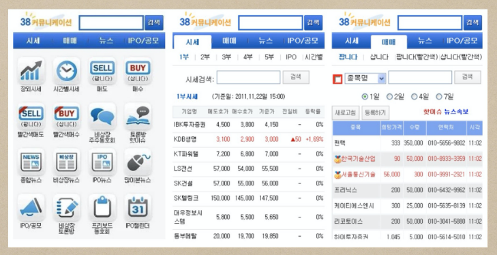Open the 종목명 dropdown
The image size is (497, 255).
365,78
